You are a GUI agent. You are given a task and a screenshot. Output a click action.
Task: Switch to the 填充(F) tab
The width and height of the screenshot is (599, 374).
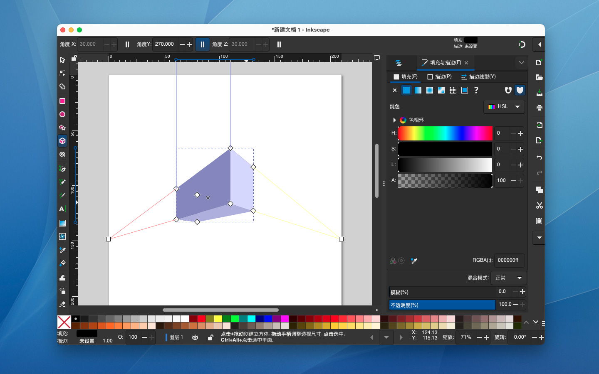pos(406,77)
